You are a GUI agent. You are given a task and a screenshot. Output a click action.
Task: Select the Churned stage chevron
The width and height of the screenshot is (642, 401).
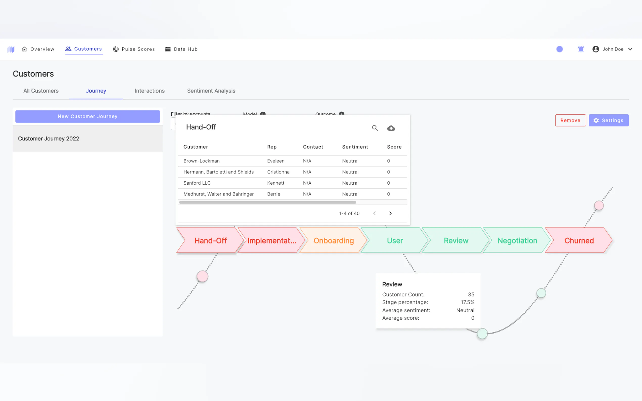(579, 241)
